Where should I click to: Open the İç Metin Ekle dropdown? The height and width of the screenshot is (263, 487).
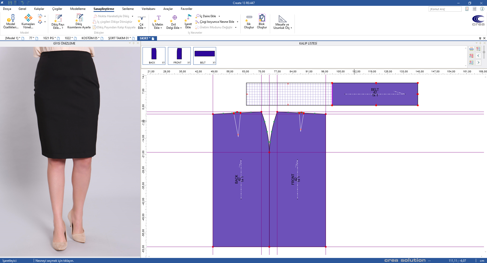click(x=161, y=28)
